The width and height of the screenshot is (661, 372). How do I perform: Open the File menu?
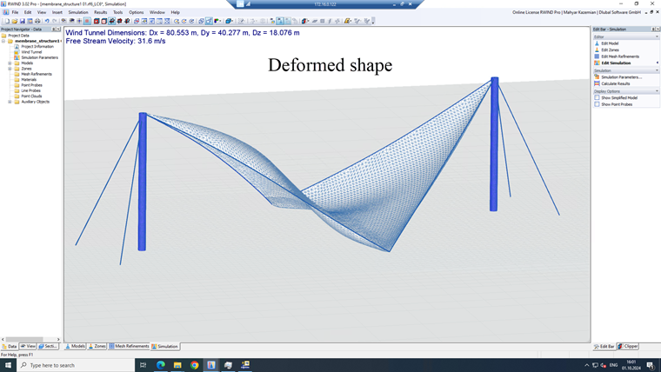[x=15, y=12]
